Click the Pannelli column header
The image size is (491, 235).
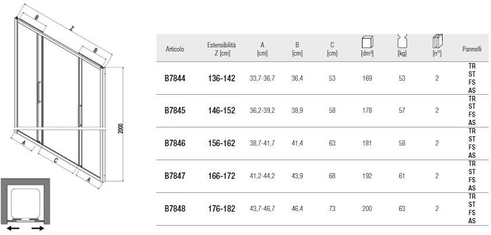tap(472, 50)
